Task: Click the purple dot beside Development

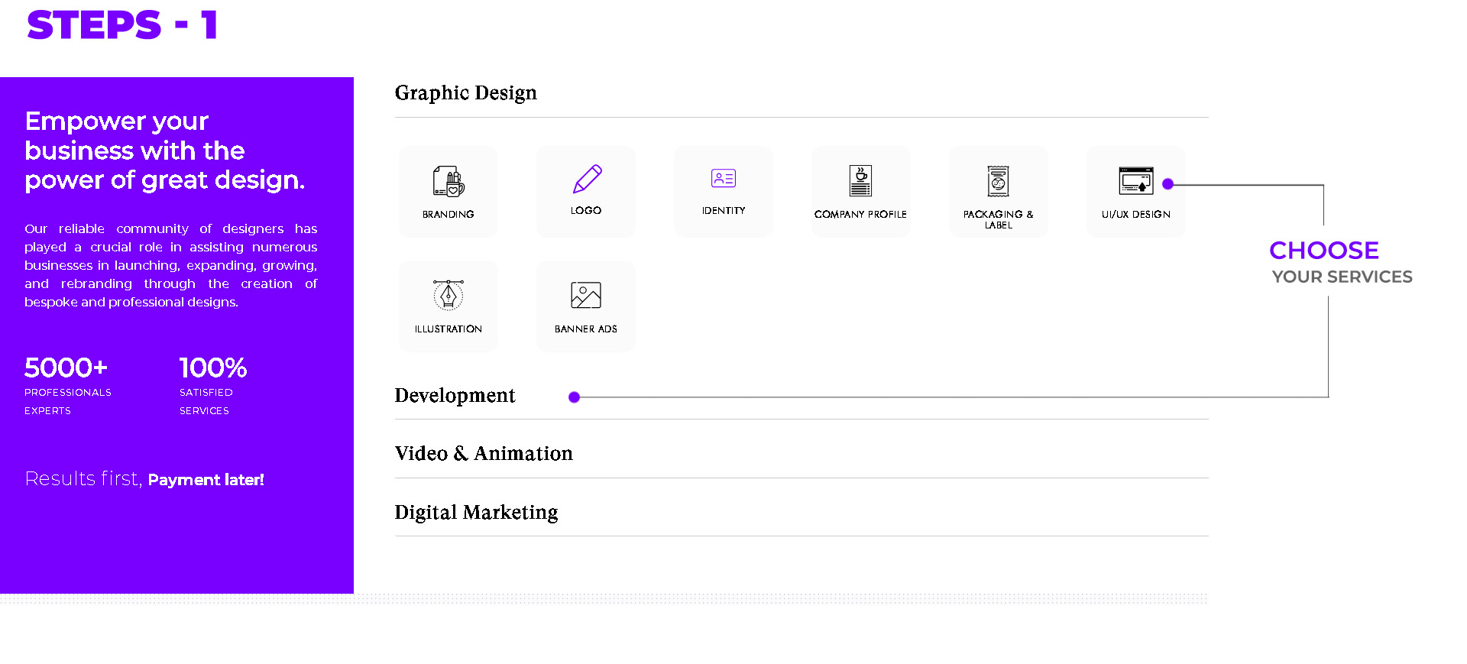Action: pyautogui.click(x=575, y=397)
